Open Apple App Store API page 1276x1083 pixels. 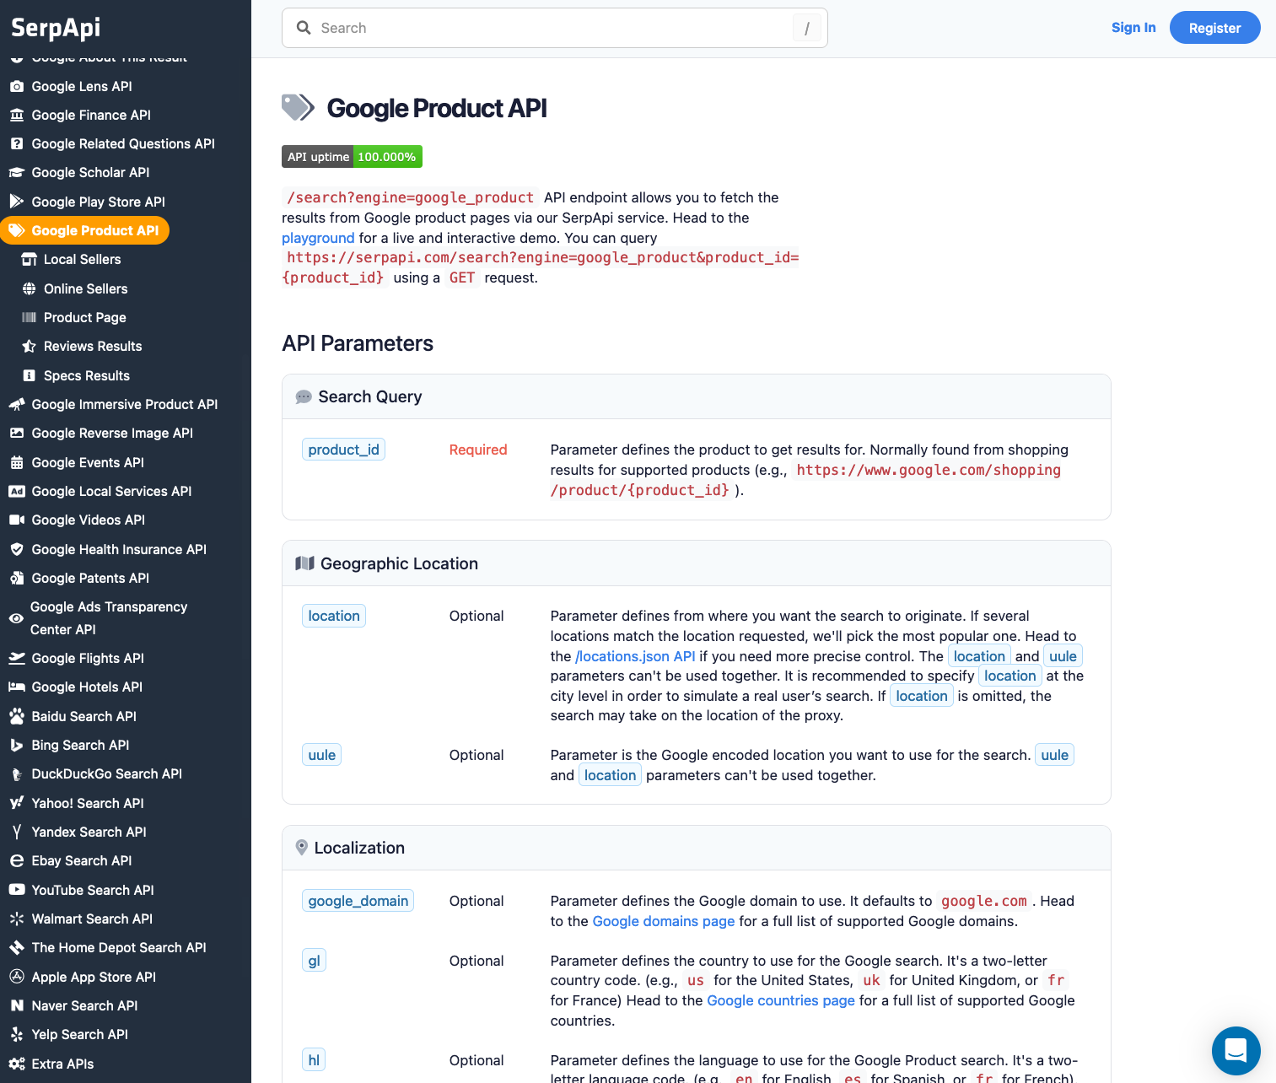(94, 977)
